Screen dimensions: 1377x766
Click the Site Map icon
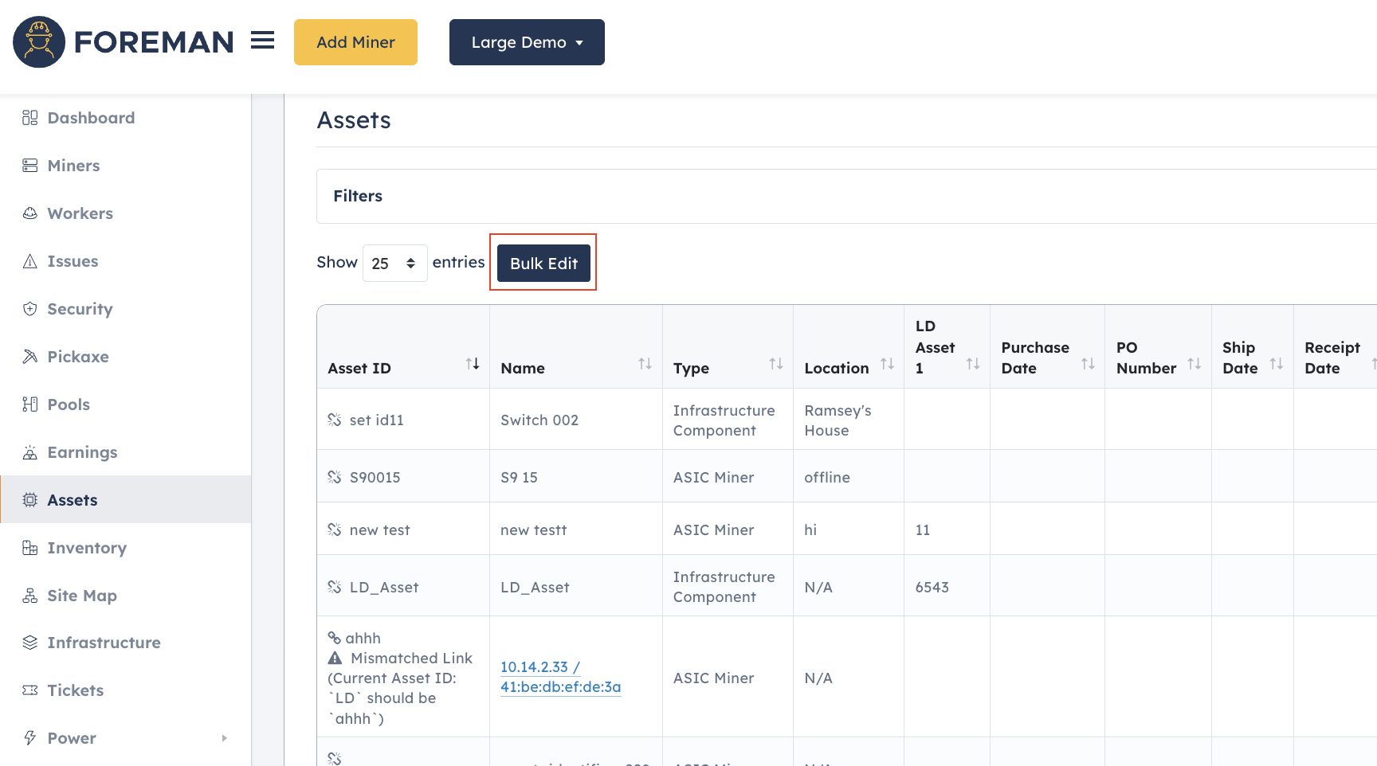(x=30, y=596)
